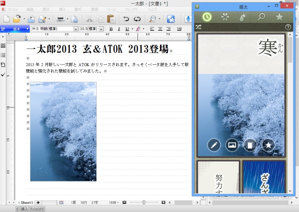The width and height of the screenshot is (299, 212).
Task: Open the history clock tab in 感太
Action: 207,17
